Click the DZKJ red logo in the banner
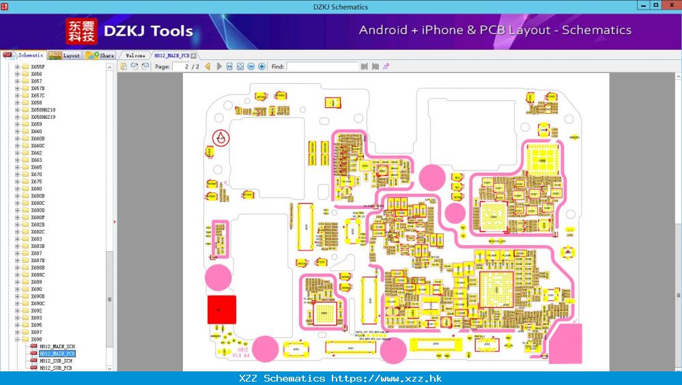 tap(81, 31)
